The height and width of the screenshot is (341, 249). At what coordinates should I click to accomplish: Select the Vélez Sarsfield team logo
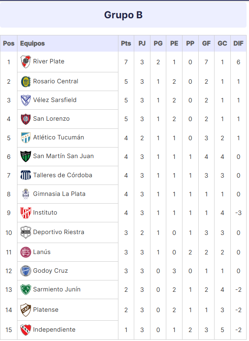(x=26, y=100)
